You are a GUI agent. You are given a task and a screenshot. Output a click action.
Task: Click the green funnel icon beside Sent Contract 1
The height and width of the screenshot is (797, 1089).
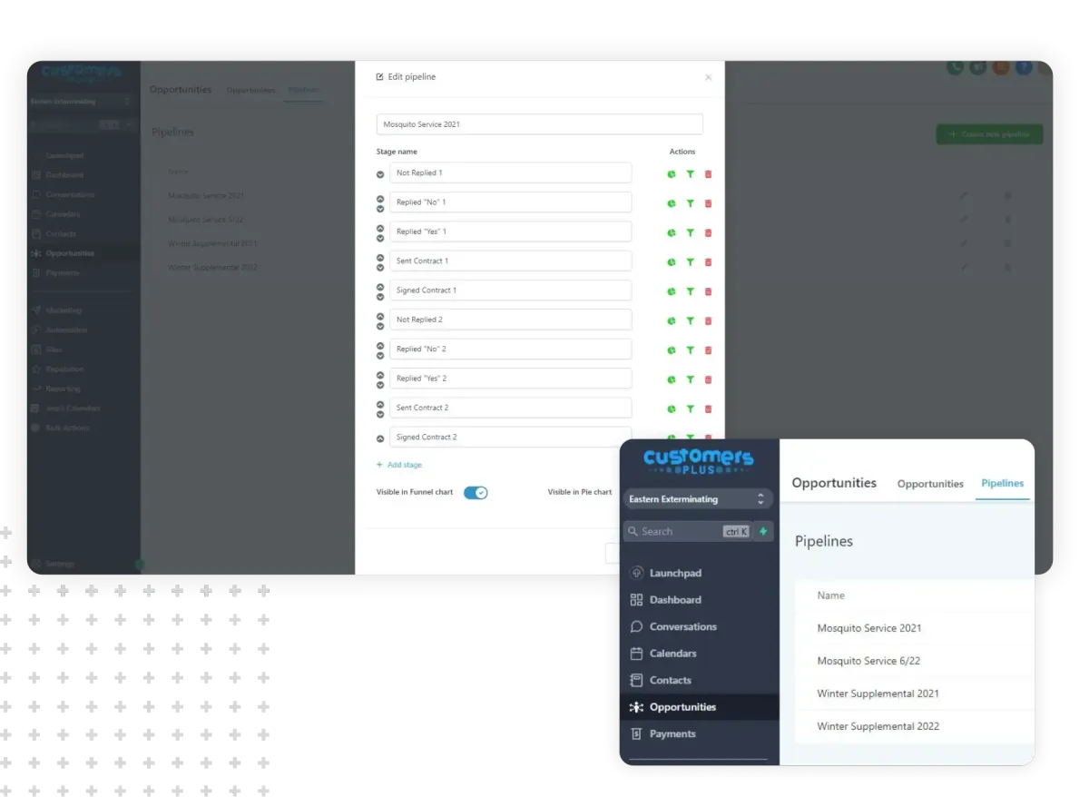point(690,262)
